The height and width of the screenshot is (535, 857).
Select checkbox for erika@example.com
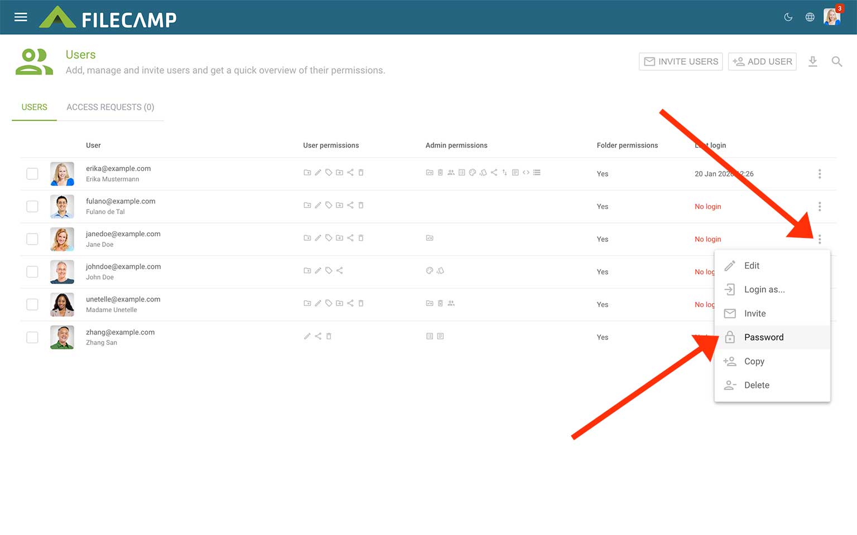[x=32, y=174]
